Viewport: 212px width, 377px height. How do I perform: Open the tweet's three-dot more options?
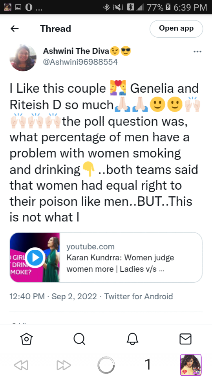coord(197,51)
